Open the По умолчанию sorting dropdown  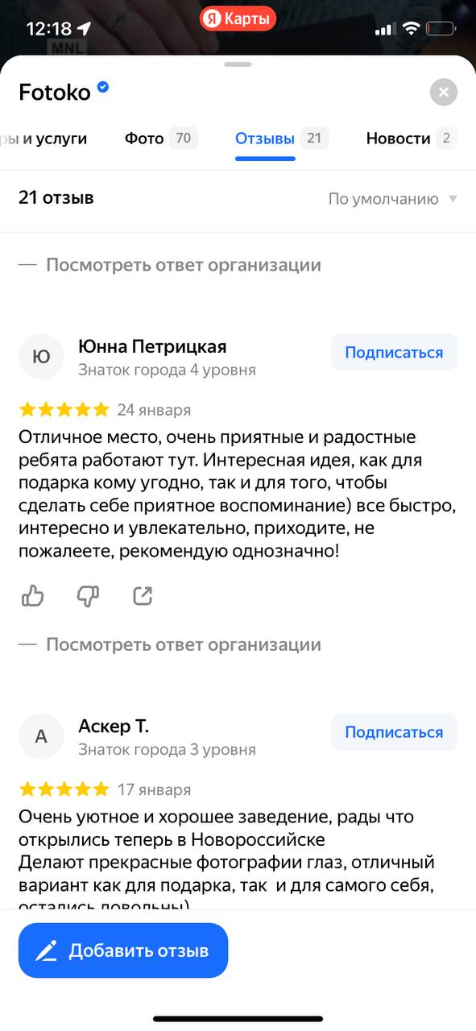[x=393, y=199]
